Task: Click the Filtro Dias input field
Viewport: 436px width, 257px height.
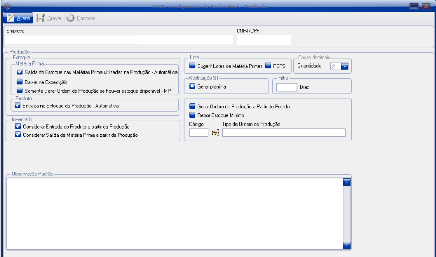Action: (286, 87)
